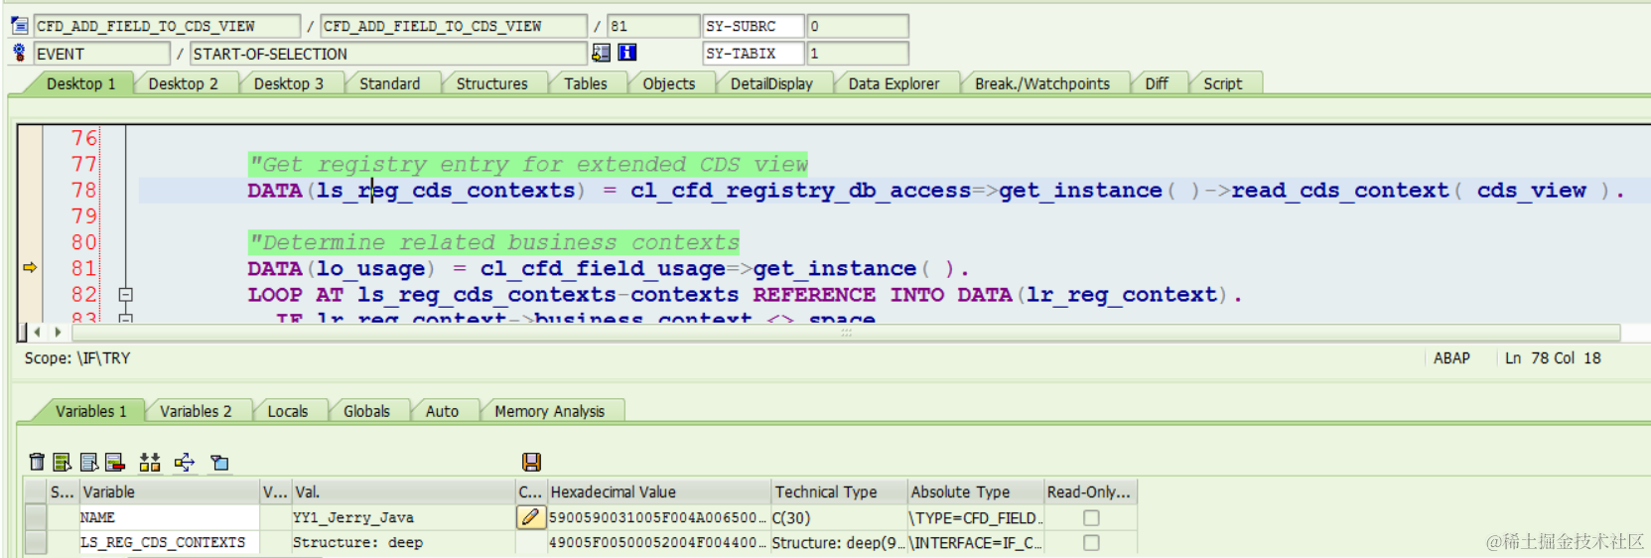Viewport: 1651px width, 558px height.
Task: Select the row selector for LS_REG_CDS_CONTEXTS row
Action: tap(36, 542)
